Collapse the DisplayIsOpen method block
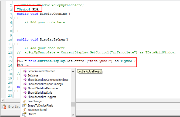The image size is (180, 117). (x=14, y=44)
